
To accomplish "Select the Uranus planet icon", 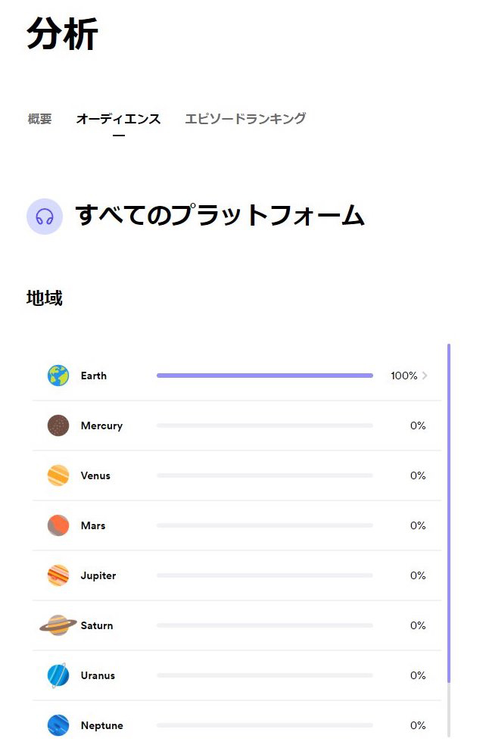I will 58,675.
